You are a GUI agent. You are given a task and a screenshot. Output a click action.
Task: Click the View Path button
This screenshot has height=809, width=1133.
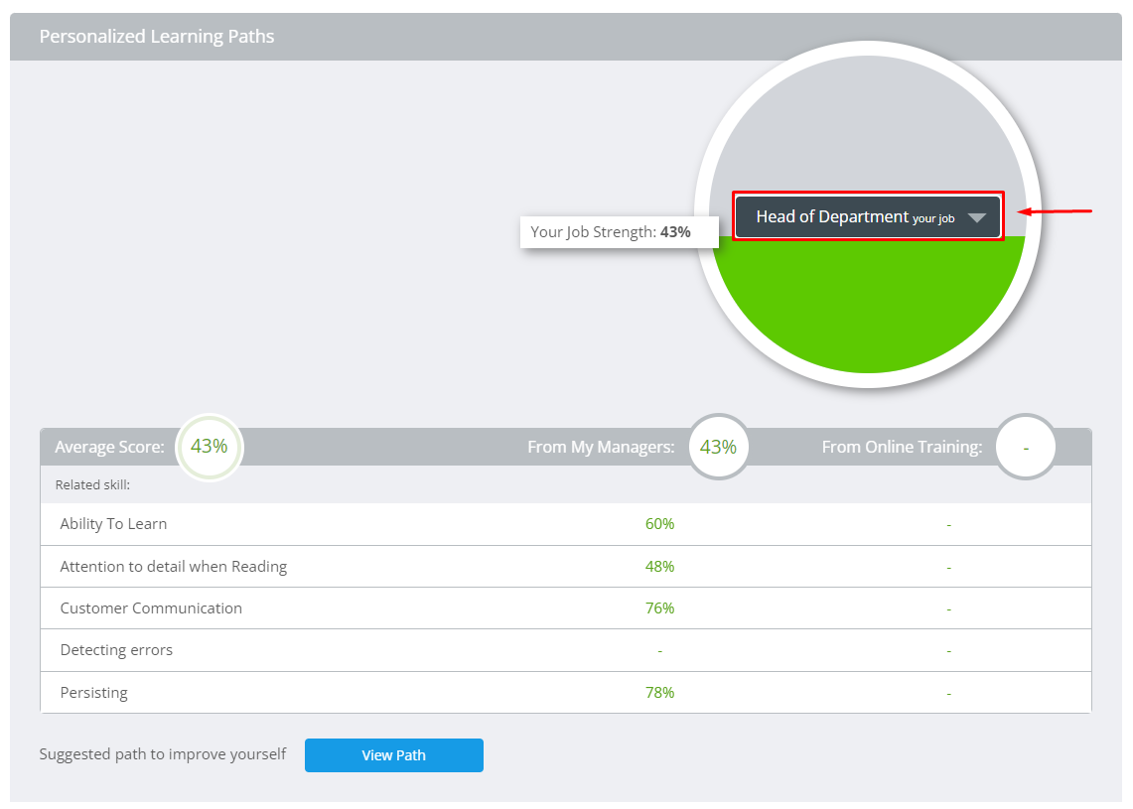[393, 755]
